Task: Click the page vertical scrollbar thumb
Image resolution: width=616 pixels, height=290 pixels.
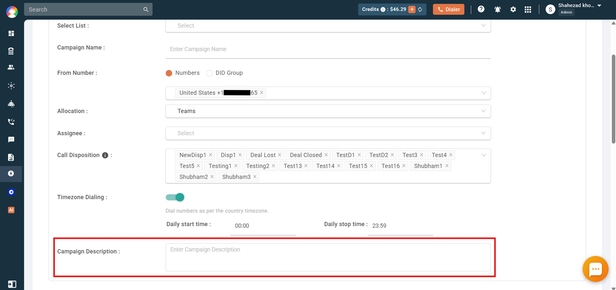Action: 613,99
